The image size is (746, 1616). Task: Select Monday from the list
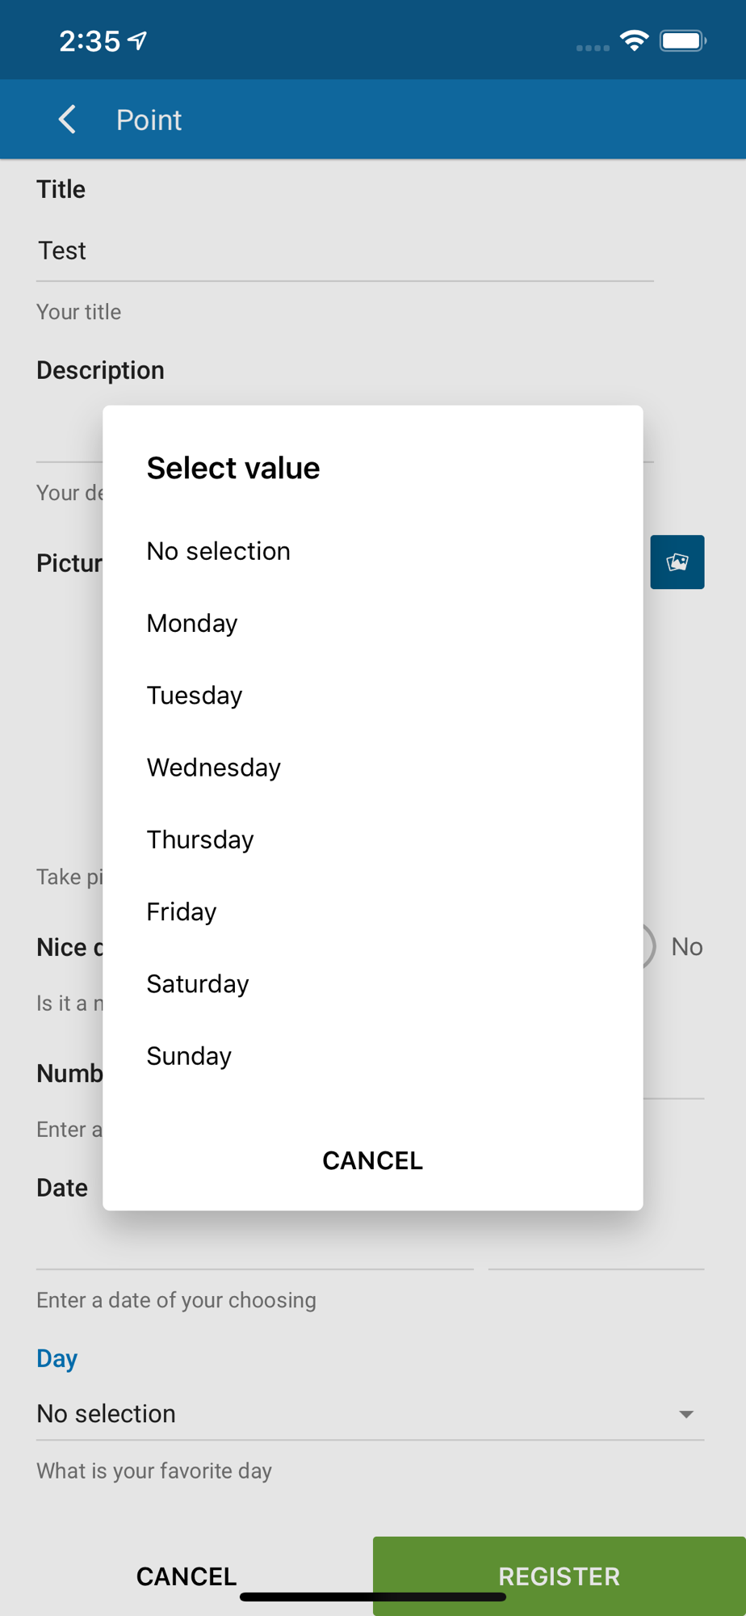coord(373,623)
